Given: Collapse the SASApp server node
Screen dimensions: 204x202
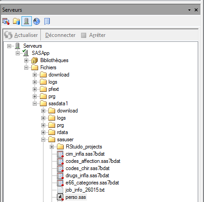Looking at the screenshot, I should click(17, 53).
